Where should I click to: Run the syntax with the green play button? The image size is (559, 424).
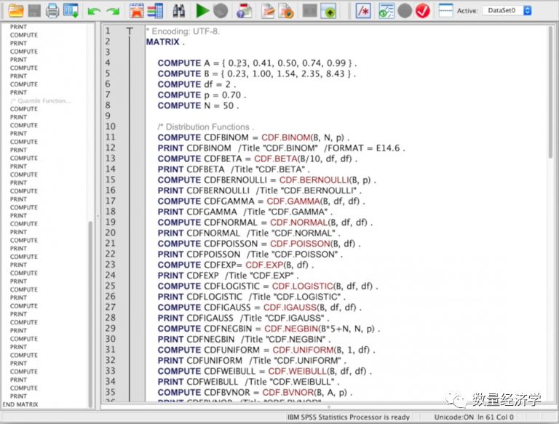(202, 11)
